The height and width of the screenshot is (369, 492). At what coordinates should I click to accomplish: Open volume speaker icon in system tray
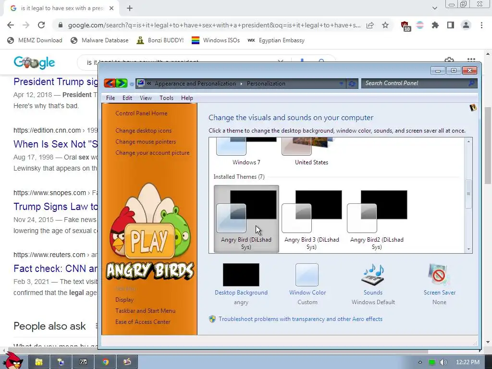pos(443,362)
